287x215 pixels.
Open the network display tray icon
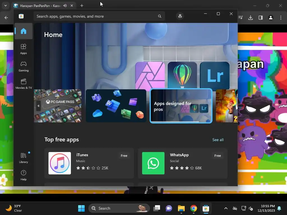[244, 208]
